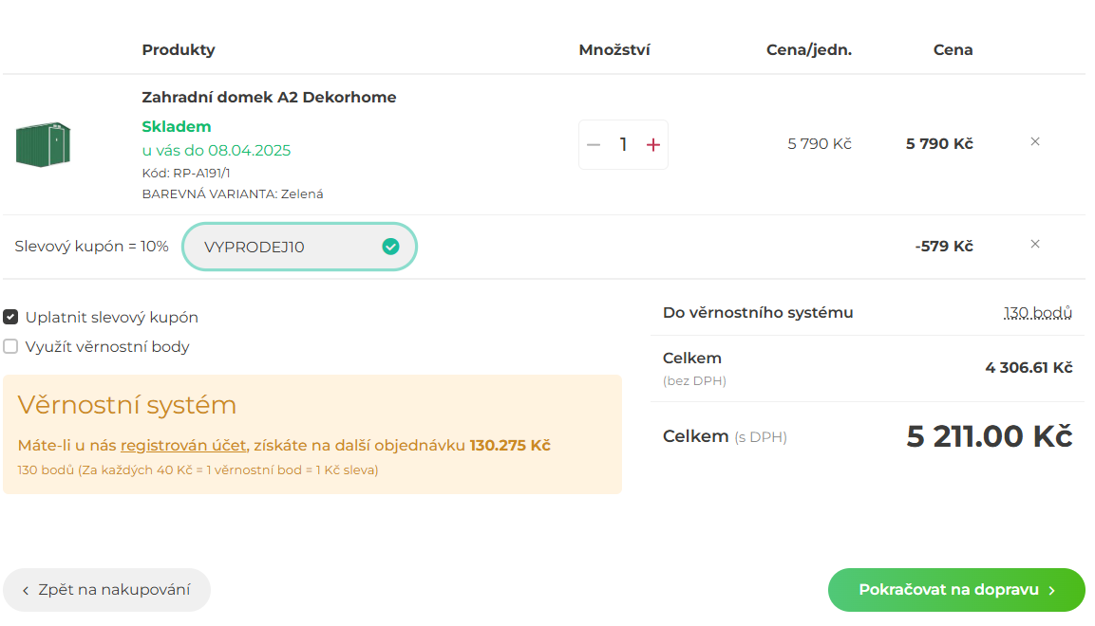The width and height of the screenshot is (1095, 626).
Task: Open the Zahradní domek A2 Dekorhome product title
Action: click(x=269, y=97)
